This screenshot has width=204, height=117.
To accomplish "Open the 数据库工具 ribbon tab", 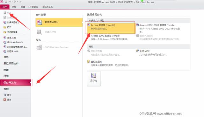I will click(47, 7).
